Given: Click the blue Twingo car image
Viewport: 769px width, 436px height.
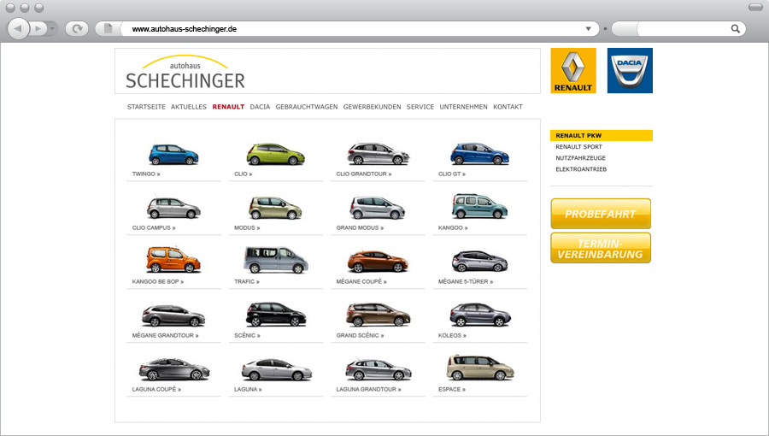Looking at the screenshot, I should (x=173, y=155).
